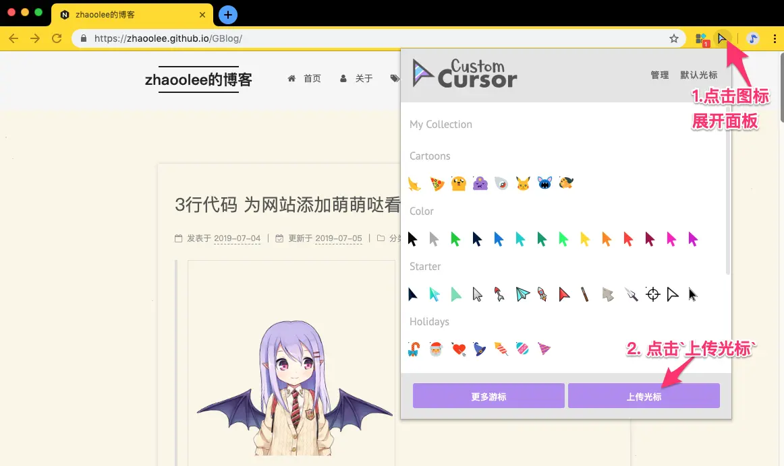Pick the pink patterned Easter egg cursor
Screen dimensions: 784x466
coord(522,349)
